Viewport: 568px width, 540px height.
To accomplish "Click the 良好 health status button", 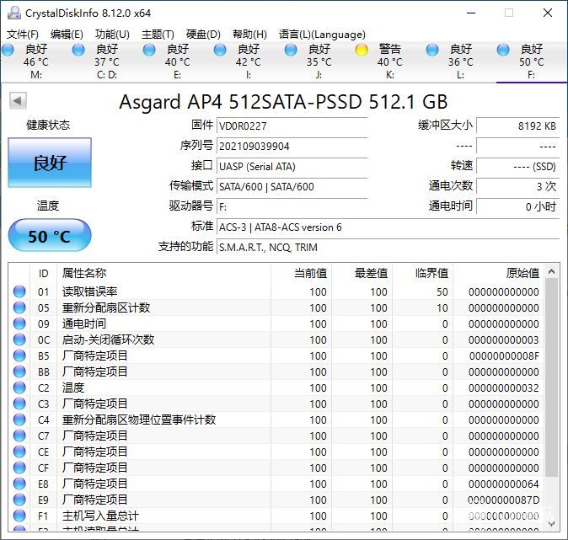I will (x=50, y=163).
